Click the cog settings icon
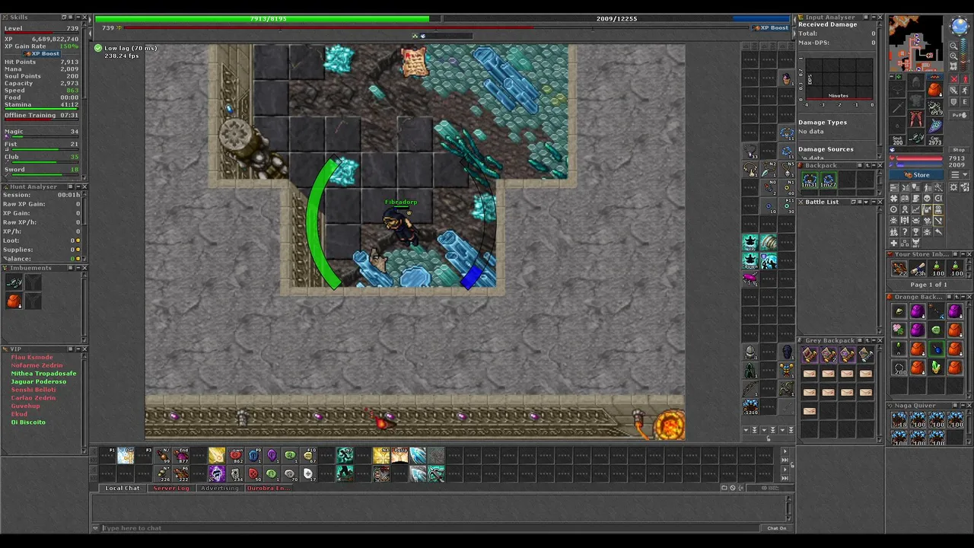The image size is (974, 548). (953, 187)
